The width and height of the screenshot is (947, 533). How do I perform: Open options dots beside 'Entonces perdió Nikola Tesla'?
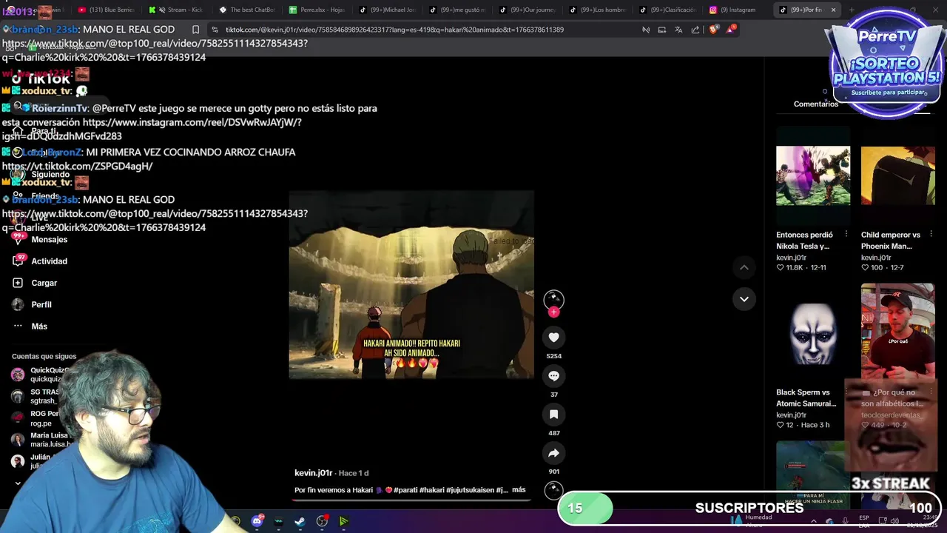coord(846,235)
